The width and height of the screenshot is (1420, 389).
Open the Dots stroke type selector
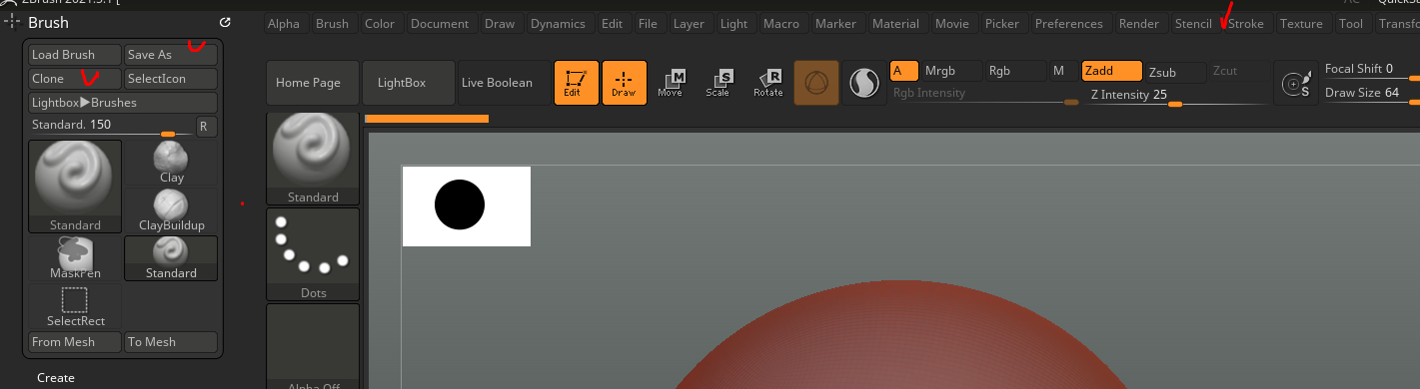313,254
